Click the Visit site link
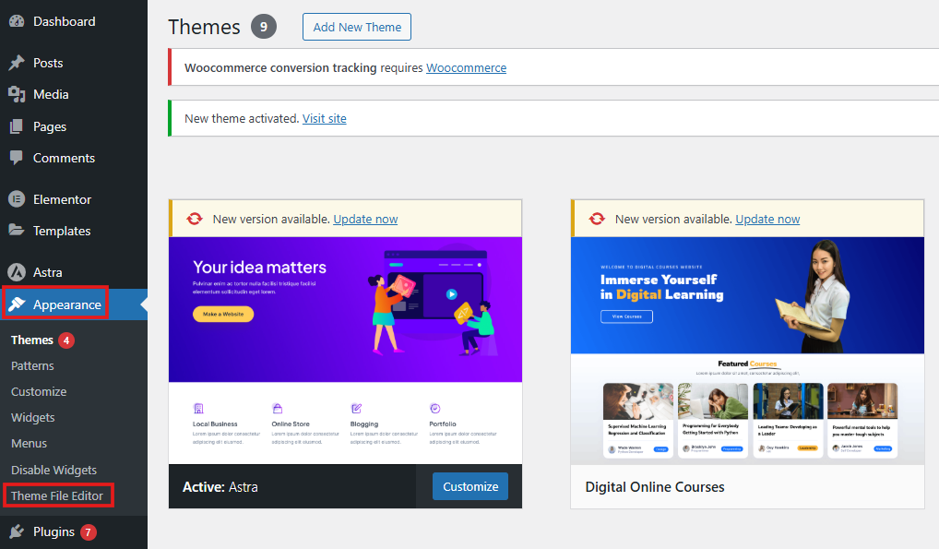The image size is (939, 549). 325,118
